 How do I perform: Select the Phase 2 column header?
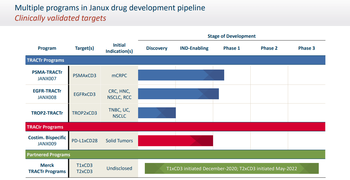(269, 48)
